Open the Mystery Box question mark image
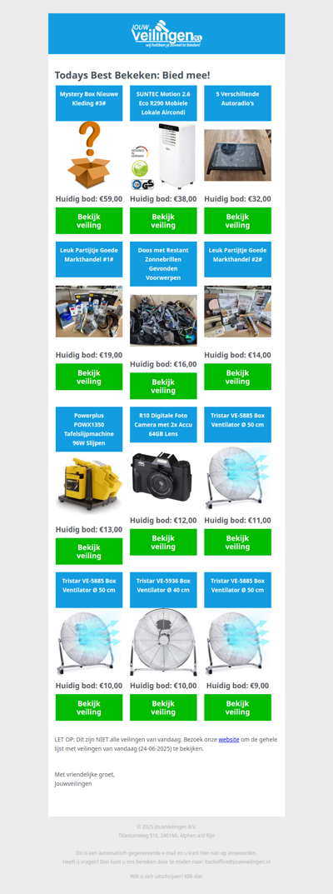This screenshot has width=333, height=894. click(x=89, y=155)
